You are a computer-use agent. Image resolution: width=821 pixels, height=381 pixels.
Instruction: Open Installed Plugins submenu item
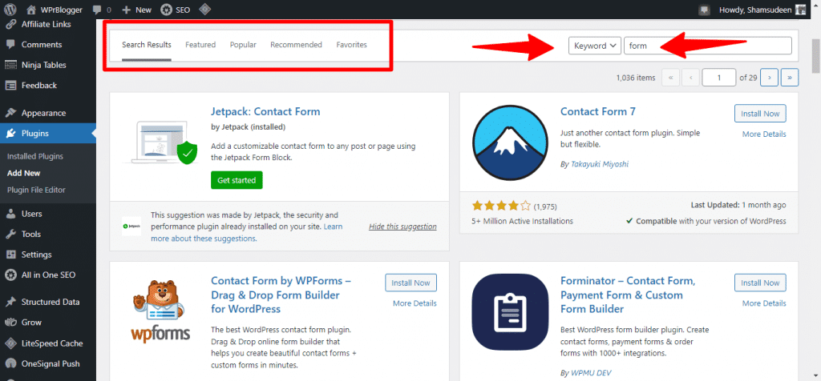(35, 156)
